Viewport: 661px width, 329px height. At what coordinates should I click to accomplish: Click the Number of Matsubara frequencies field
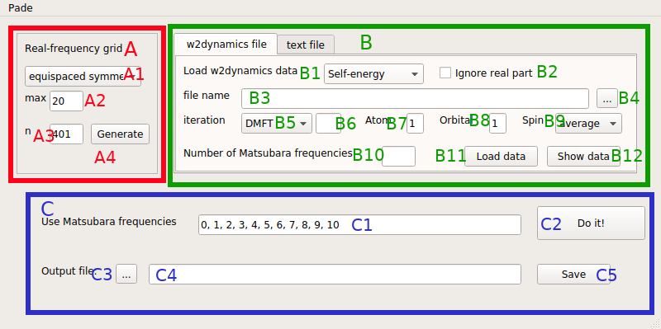[398, 157]
